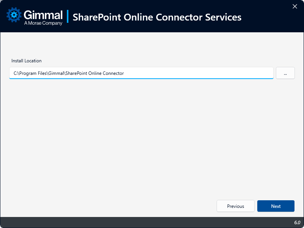Focus the Install Location path field
The image size is (304, 228).
coord(190,73)
